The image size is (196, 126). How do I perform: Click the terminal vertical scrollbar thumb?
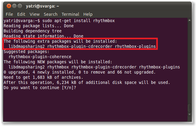pos(189,108)
